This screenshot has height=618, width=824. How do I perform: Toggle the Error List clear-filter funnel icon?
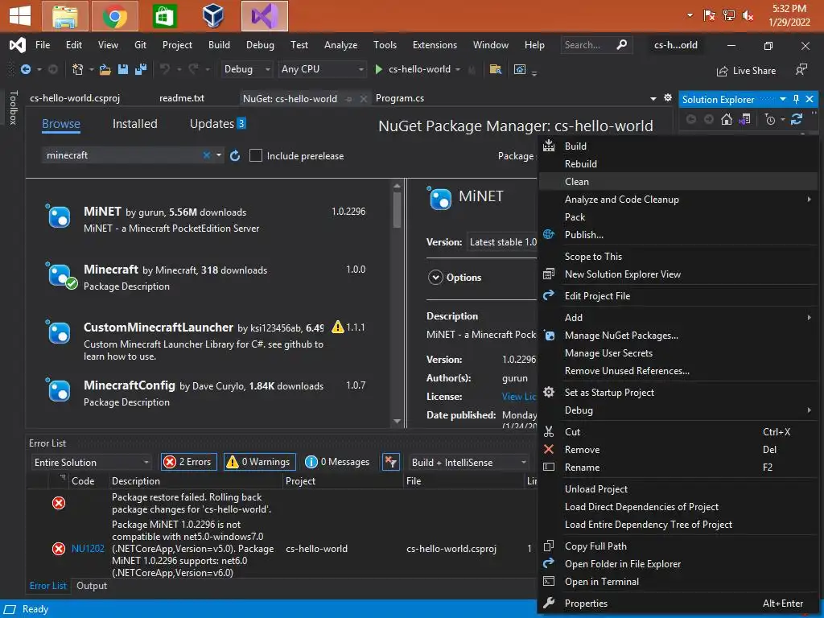390,462
